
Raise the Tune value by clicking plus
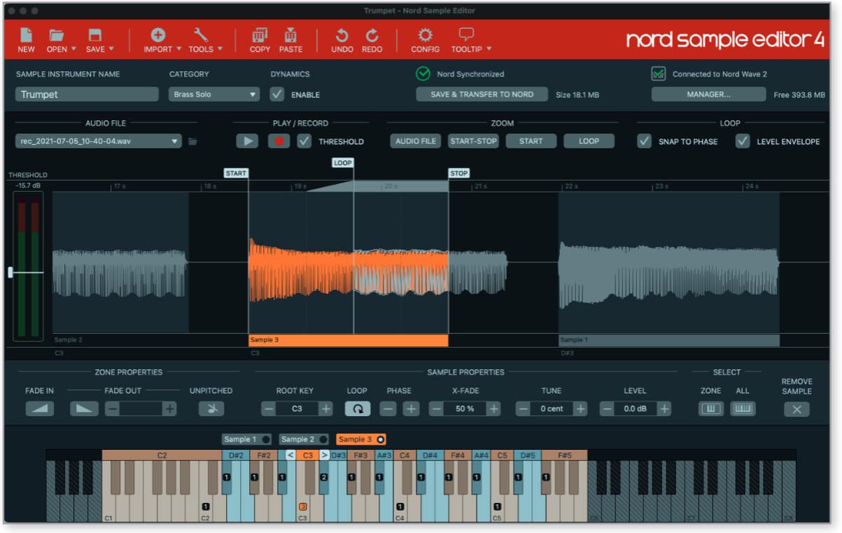coord(580,409)
